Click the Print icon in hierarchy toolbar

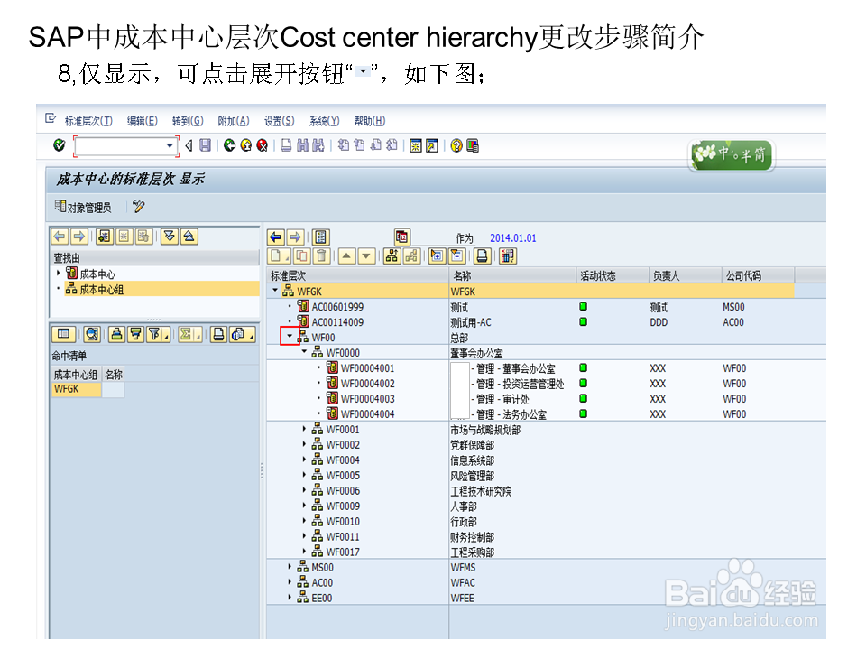click(482, 255)
